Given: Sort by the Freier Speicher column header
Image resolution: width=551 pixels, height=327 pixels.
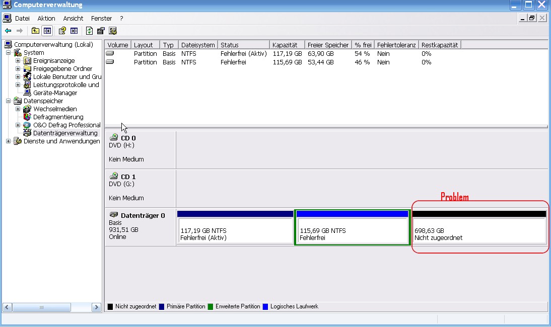Looking at the screenshot, I should (328, 45).
